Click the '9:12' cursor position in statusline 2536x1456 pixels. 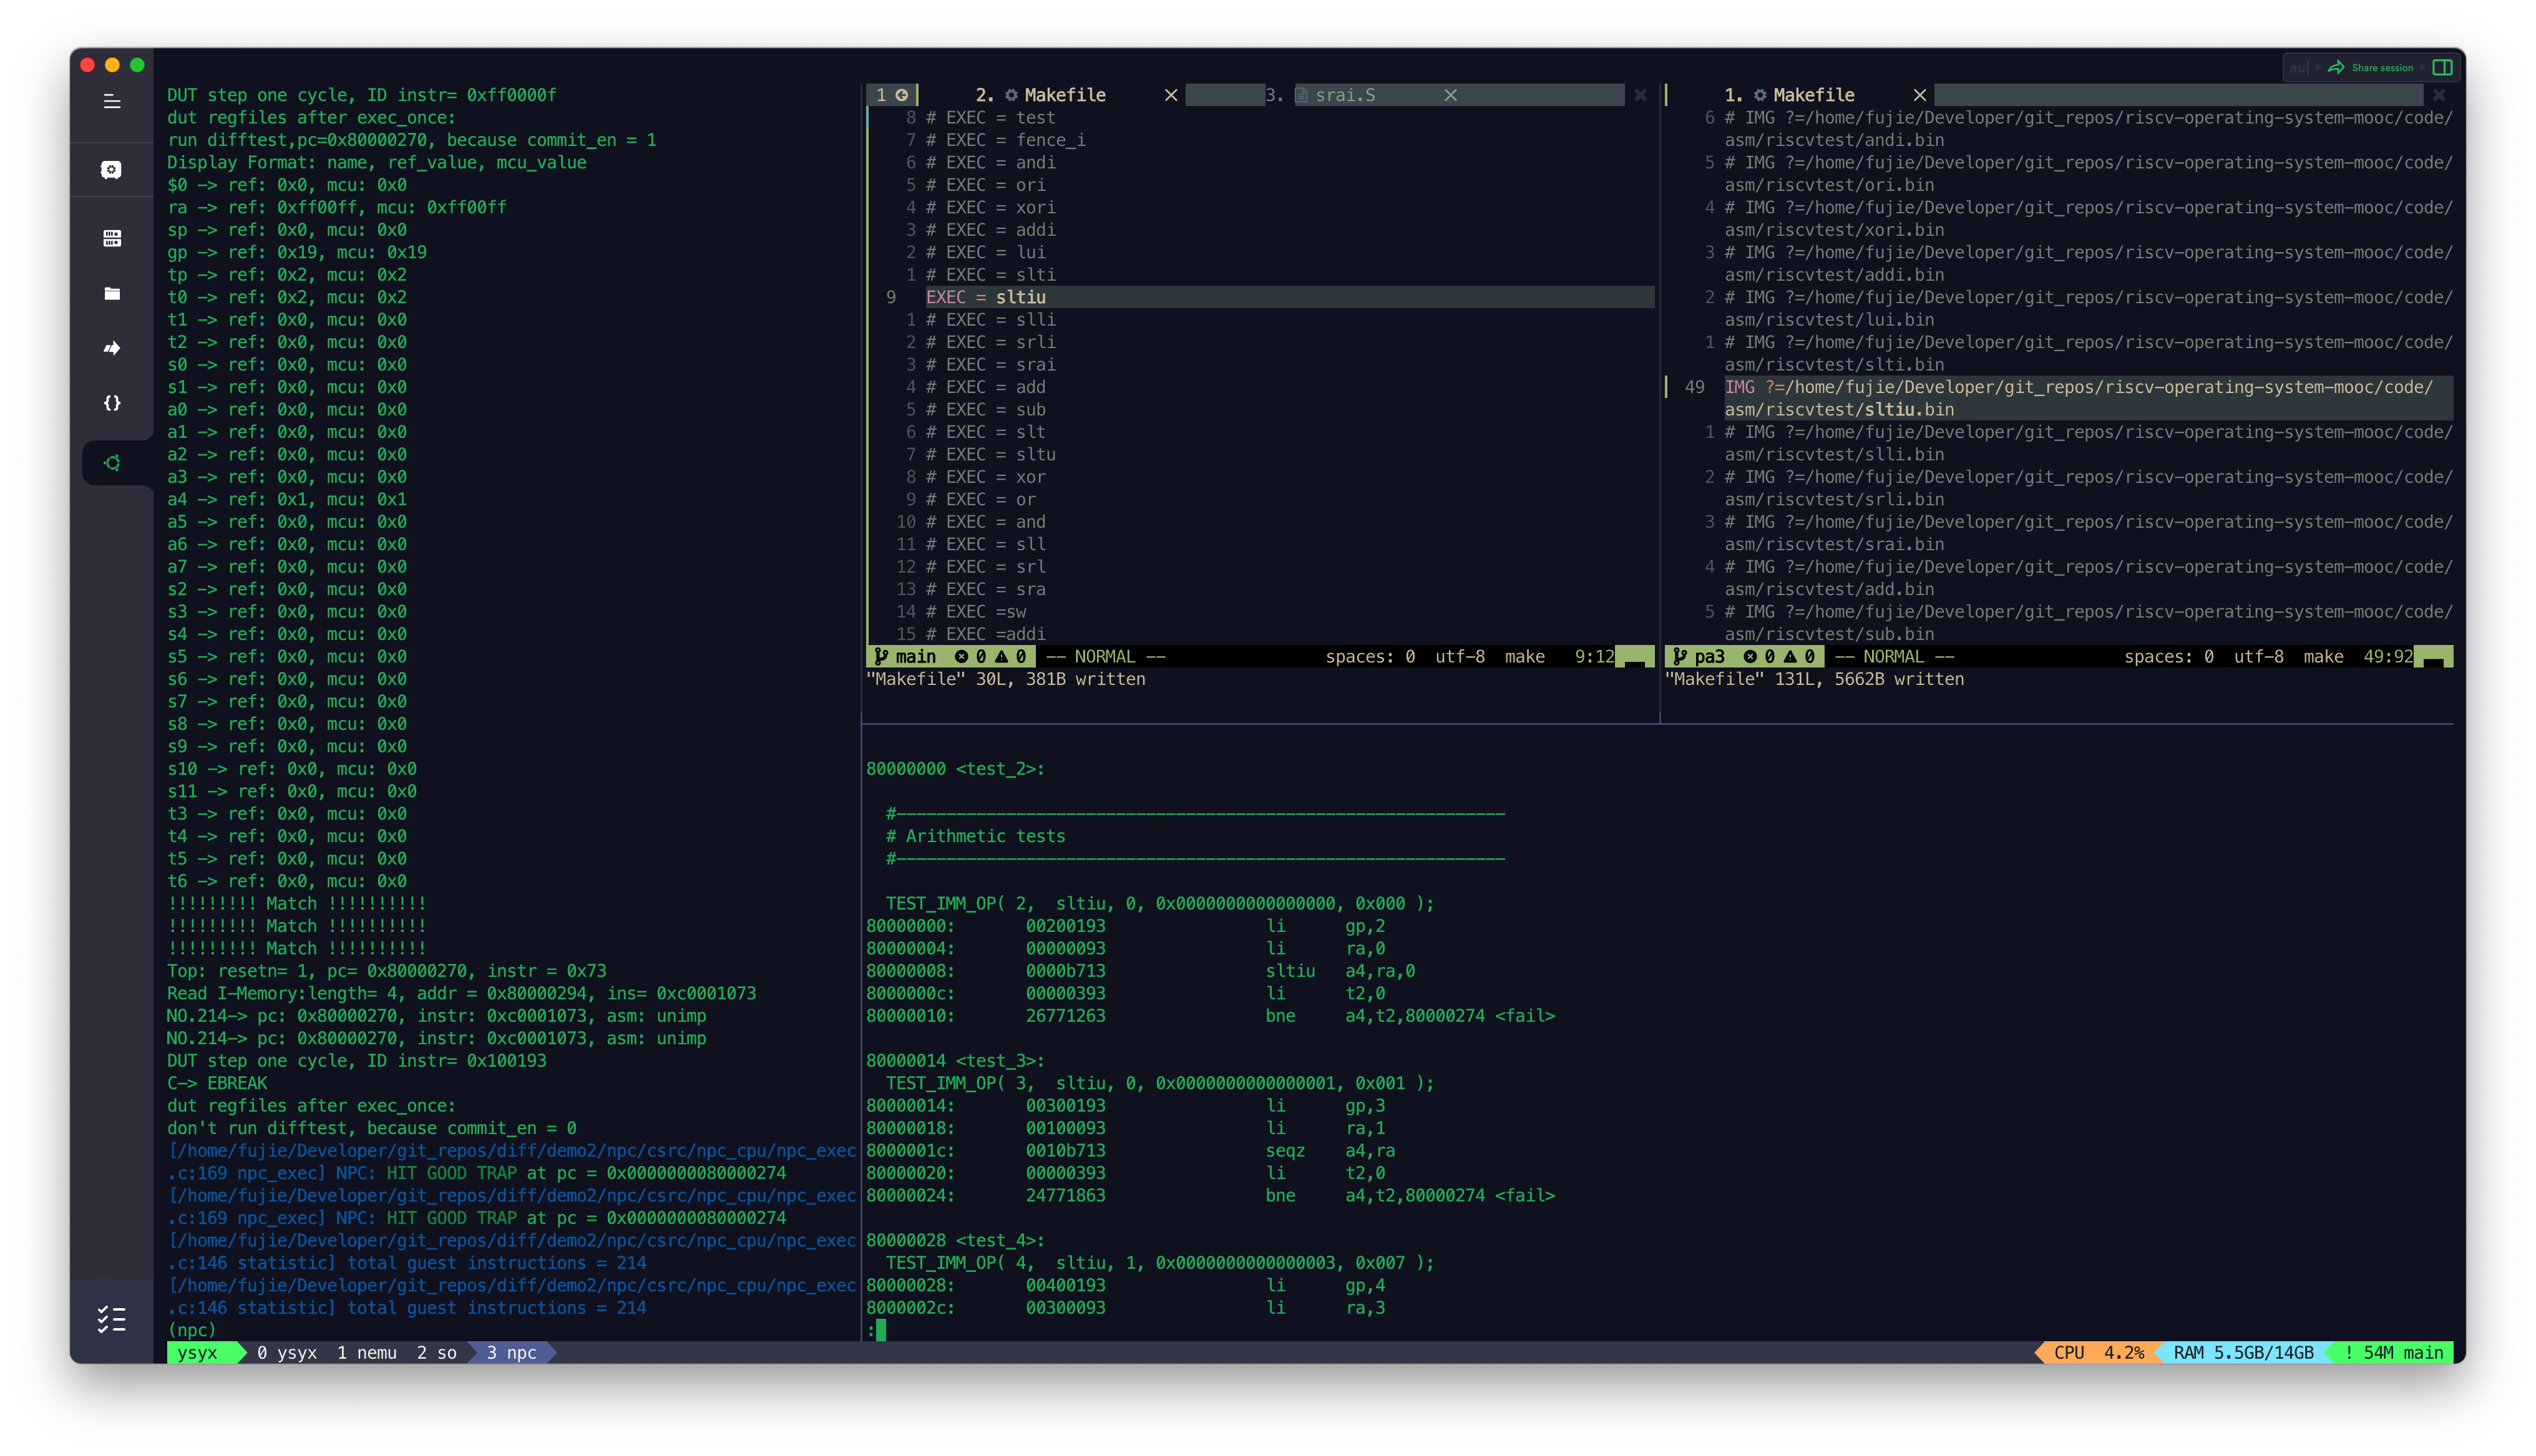pos(1594,656)
